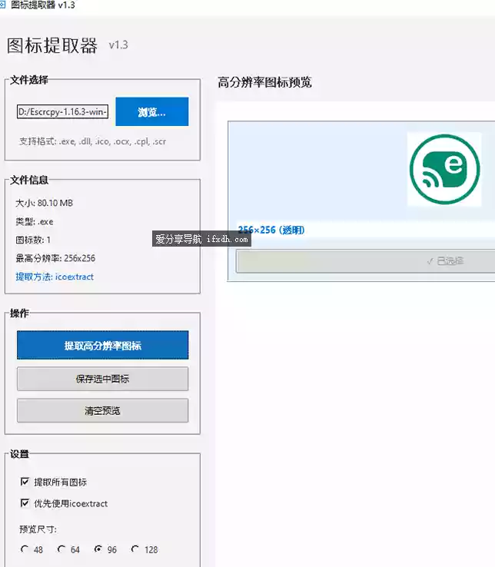Click the green Escrcpy icon thumbnail
The height and width of the screenshot is (567, 495).
click(444, 169)
